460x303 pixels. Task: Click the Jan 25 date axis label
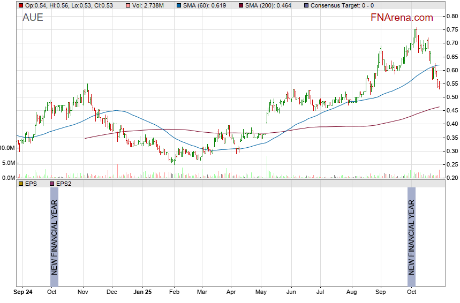[x=142, y=293]
